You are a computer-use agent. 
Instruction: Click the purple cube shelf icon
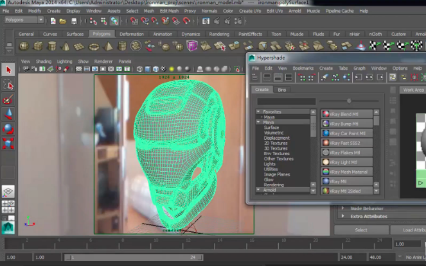pyautogui.click(x=192, y=46)
